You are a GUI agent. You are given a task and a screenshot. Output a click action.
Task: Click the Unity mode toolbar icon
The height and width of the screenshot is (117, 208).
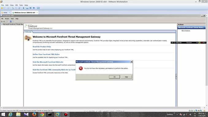(34, 8)
